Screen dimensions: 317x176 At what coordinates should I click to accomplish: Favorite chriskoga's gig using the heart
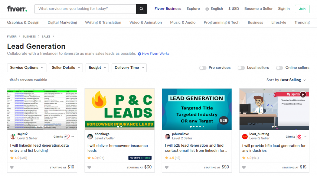click(x=89, y=167)
